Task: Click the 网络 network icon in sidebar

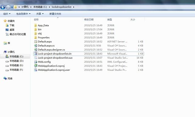Action: 5,78
